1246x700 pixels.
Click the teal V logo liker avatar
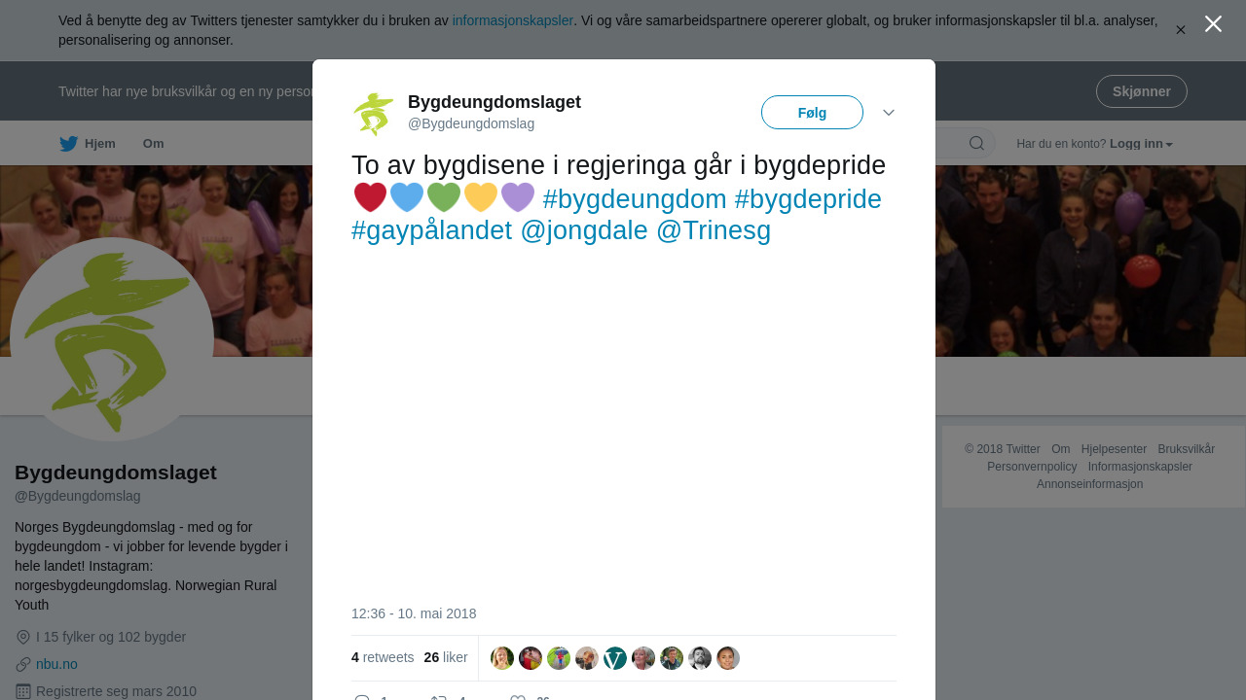coord(615,658)
